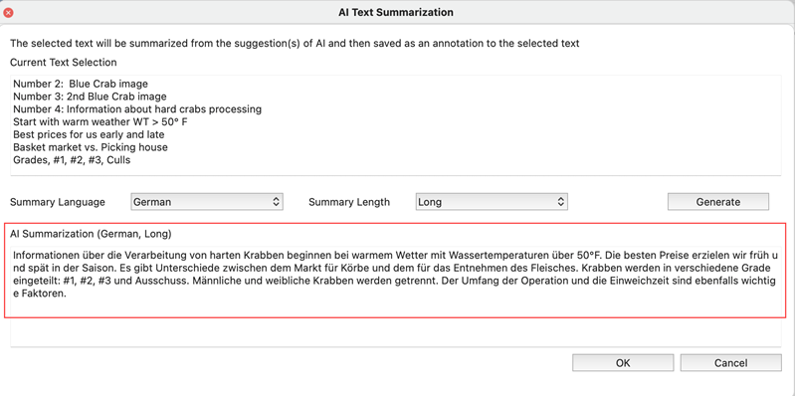Open the Summary Length dropdown showing Long
795x396 pixels.
tap(492, 202)
